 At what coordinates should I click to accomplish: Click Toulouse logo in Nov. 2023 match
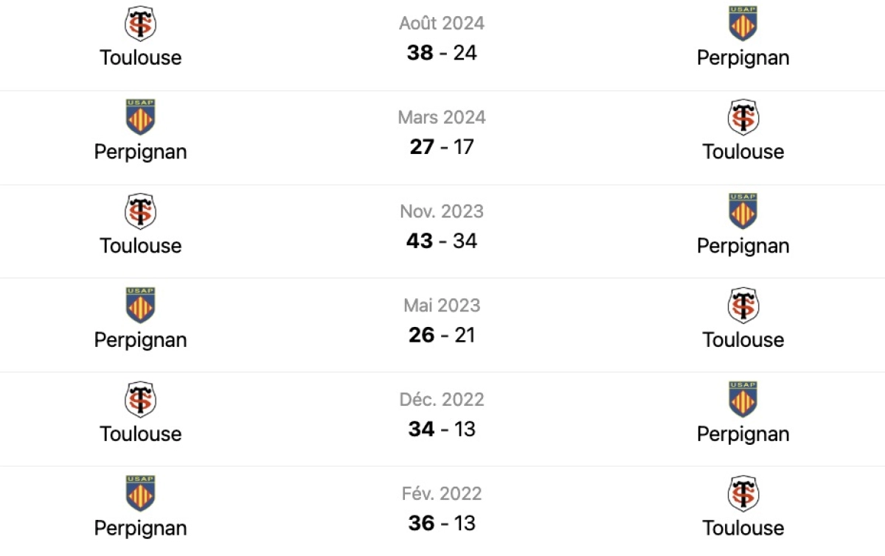(x=140, y=211)
